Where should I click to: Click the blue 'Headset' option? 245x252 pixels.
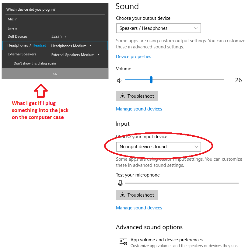pos(39,45)
